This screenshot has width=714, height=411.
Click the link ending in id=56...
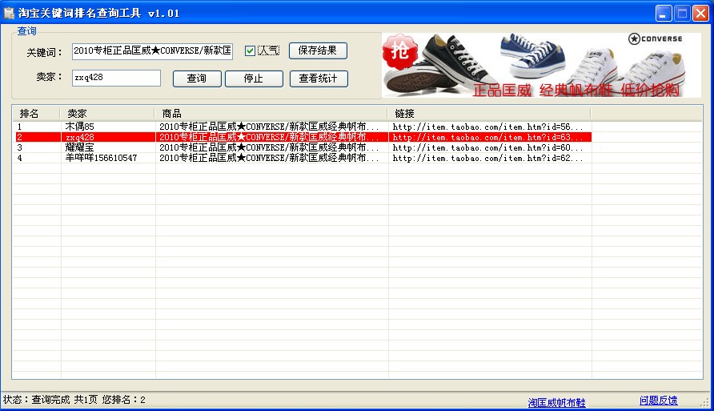tap(487, 127)
